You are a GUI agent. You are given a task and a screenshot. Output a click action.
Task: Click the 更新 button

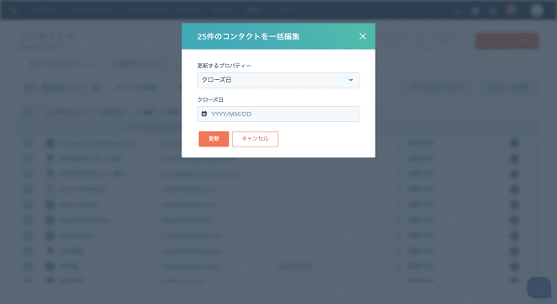click(x=214, y=139)
